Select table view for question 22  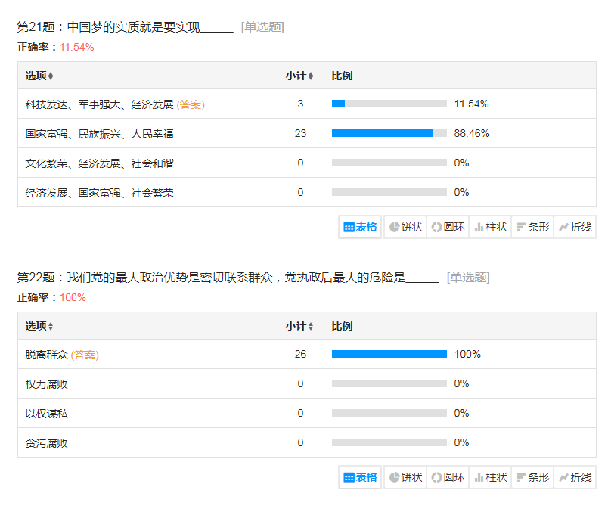point(361,477)
